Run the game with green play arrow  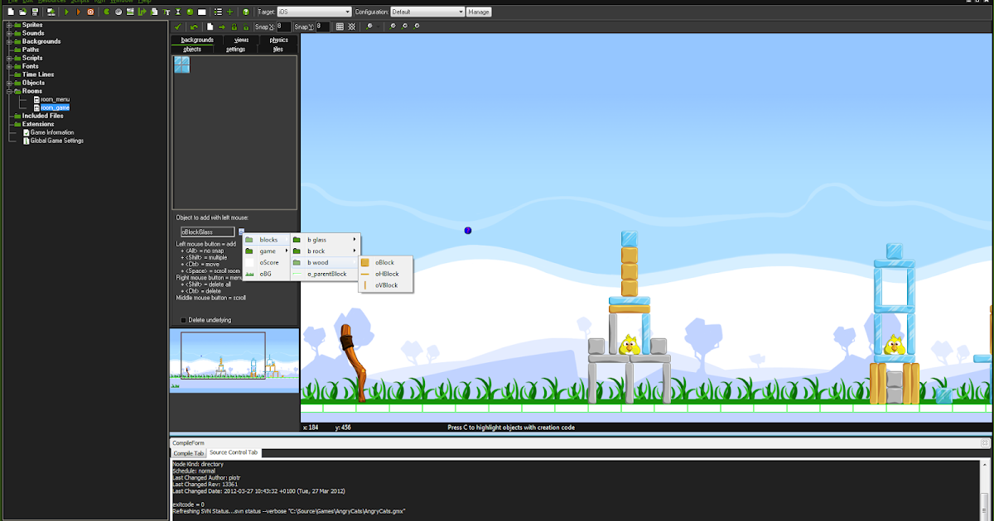(x=66, y=12)
